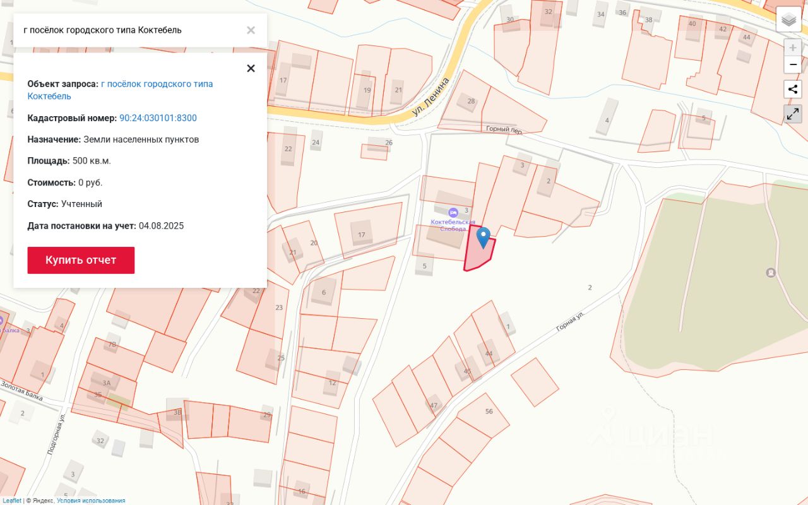The image size is (808, 505).
Task: Click house number 30 on map
Action: tap(509, 20)
